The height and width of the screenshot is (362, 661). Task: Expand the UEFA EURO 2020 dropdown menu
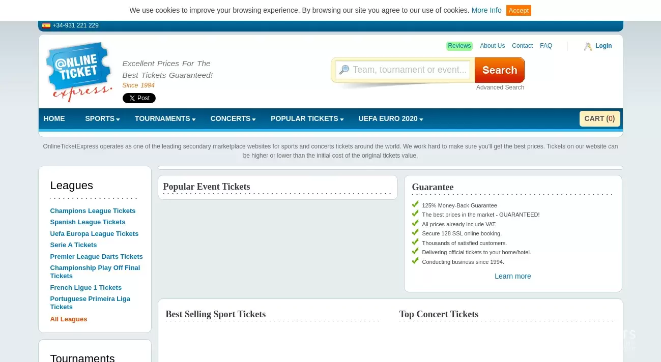[x=391, y=118]
